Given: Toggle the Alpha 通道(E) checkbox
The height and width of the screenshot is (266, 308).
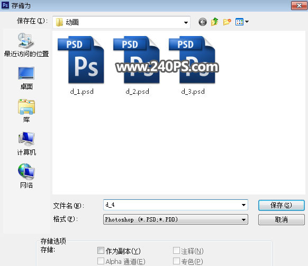Looking at the screenshot, I should [x=101, y=261].
